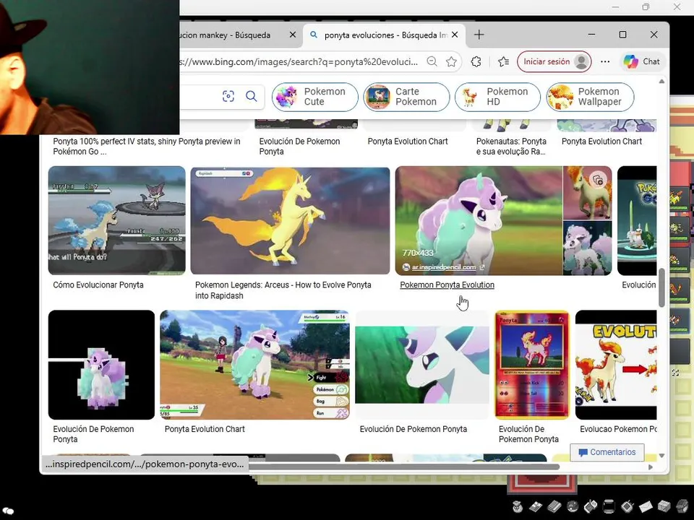Open visual search camera icon in search box

point(228,96)
